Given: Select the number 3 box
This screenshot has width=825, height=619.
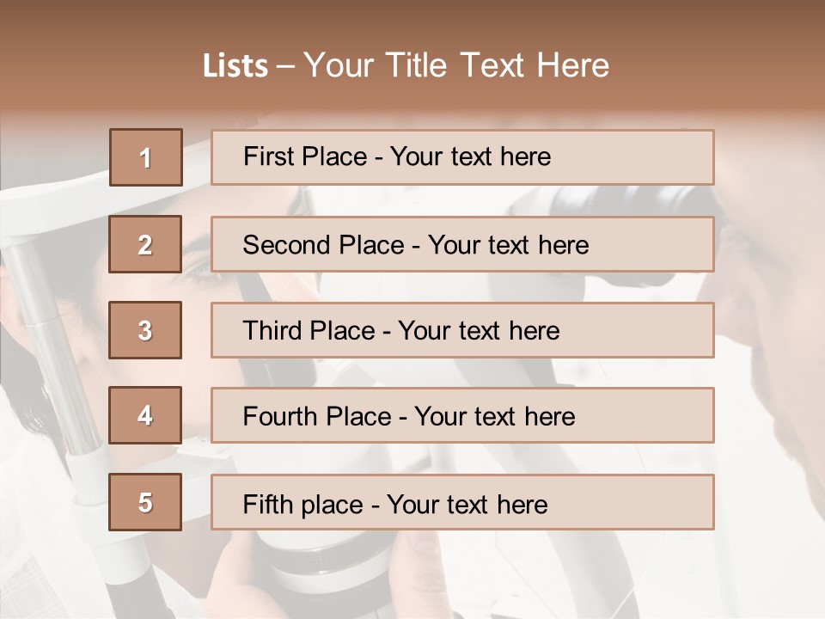Looking at the screenshot, I should (x=145, y=330).
